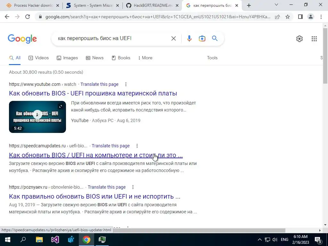Open the taskbar clock and date
The width and height of the screenshot is (328, 246).
click(300, 240)
